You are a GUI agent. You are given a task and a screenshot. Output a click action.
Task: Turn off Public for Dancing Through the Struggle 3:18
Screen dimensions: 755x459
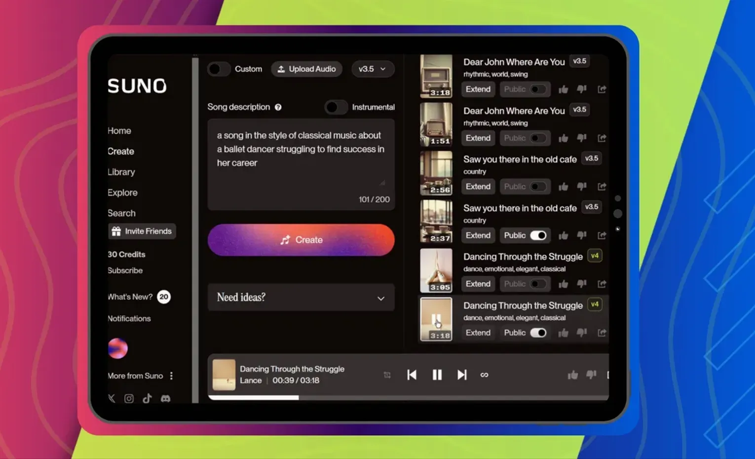[x=538, y=333]
